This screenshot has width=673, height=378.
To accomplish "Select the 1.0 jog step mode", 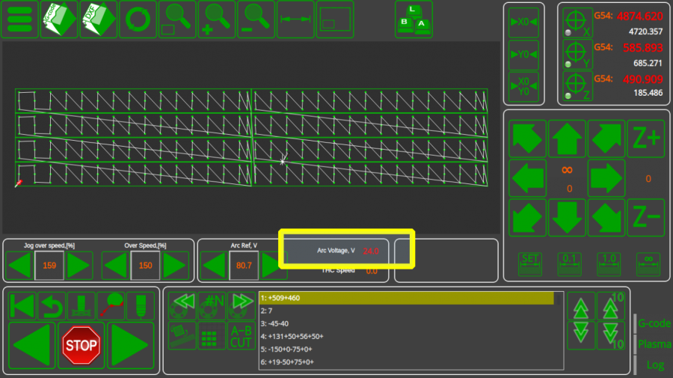I will [x=609, y=263].
